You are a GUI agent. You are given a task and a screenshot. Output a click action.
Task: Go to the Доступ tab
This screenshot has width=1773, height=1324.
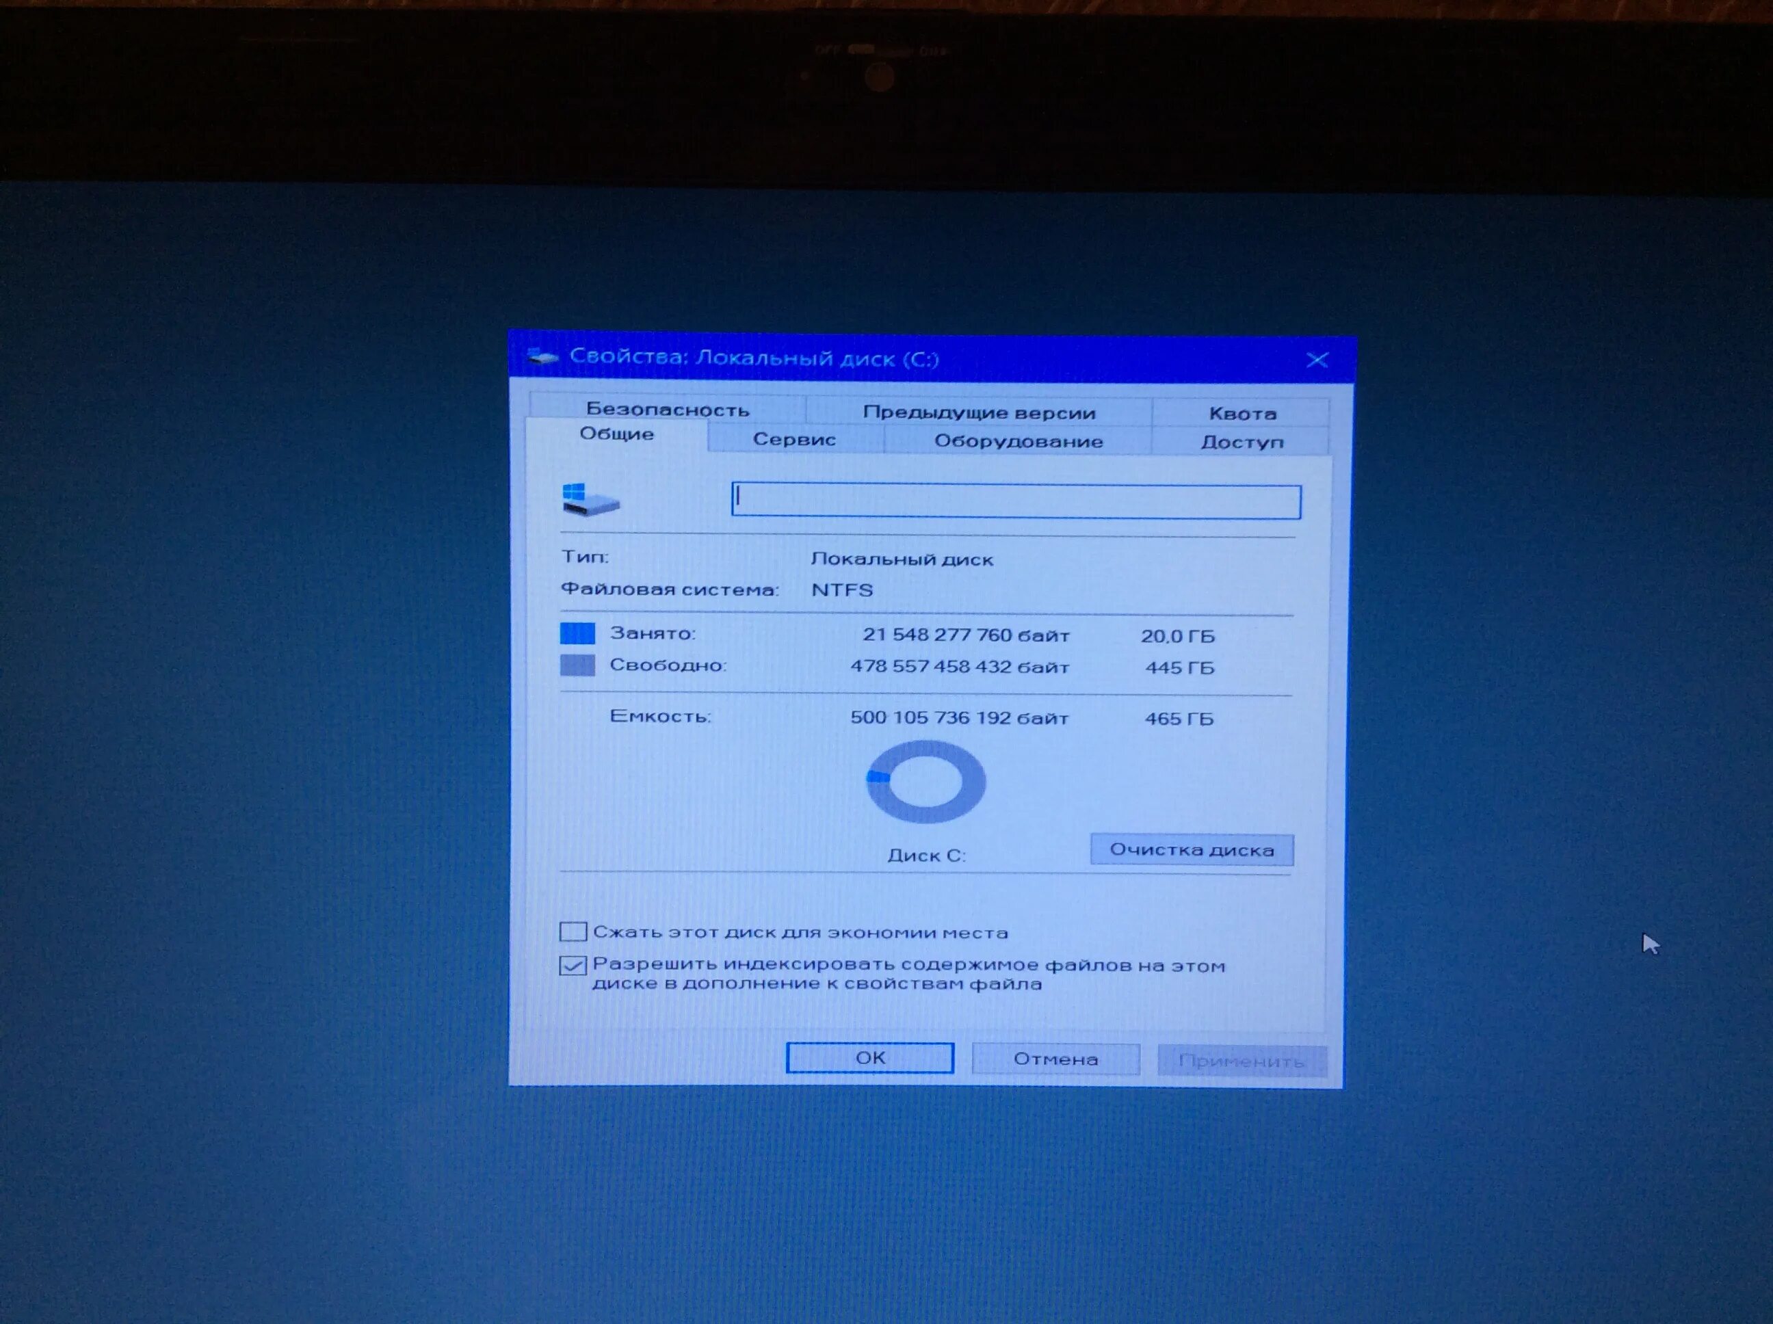[1242, 442]
